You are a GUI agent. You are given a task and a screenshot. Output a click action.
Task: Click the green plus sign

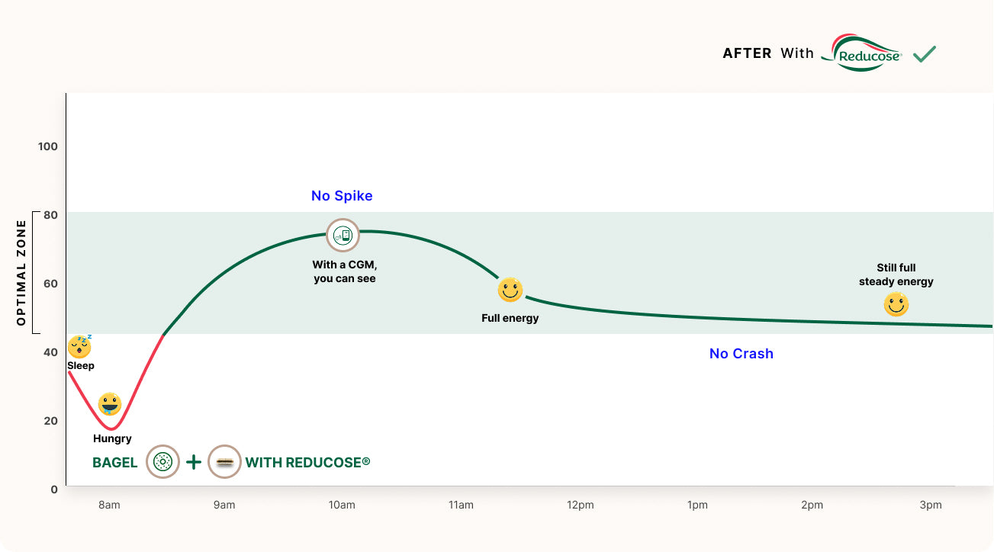(194, 462)
